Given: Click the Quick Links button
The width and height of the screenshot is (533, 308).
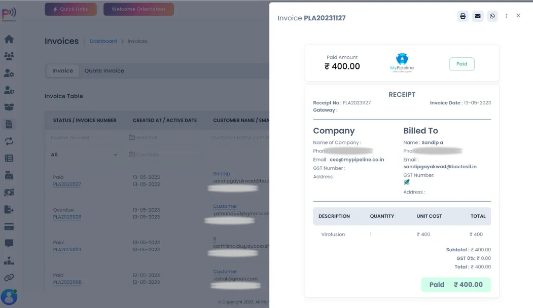Looking at the screenshot, I should 70,9.
